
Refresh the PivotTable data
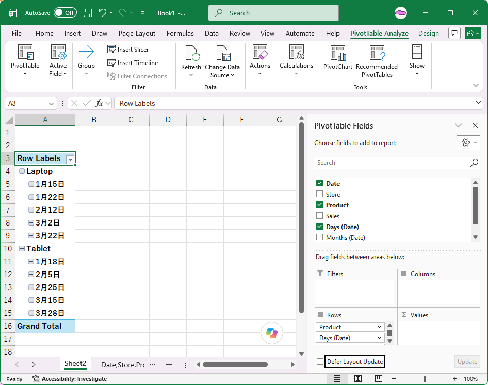[x=191, y=61]
